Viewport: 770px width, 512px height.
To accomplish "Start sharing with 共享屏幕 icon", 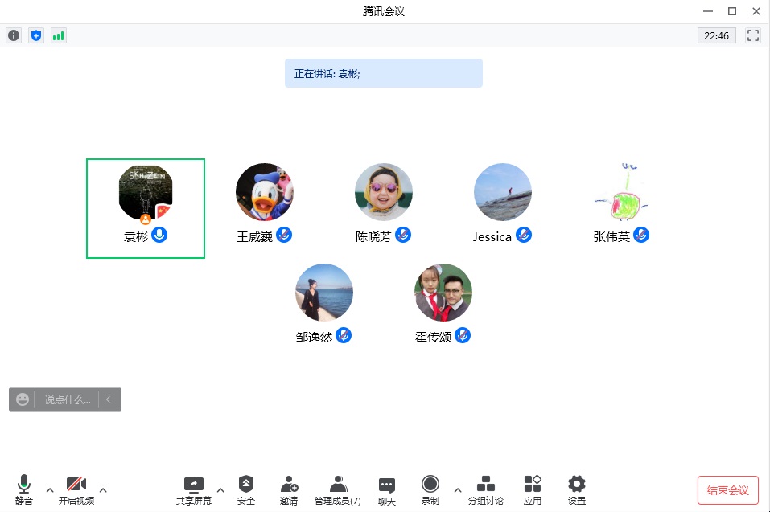I will tap(193, 489).
